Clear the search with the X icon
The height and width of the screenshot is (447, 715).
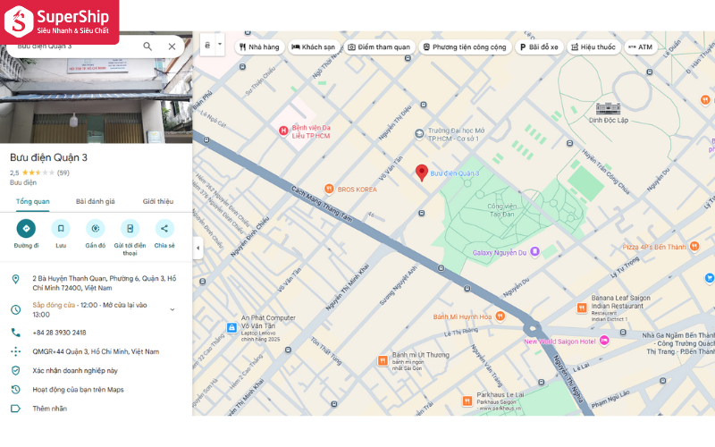172,46
